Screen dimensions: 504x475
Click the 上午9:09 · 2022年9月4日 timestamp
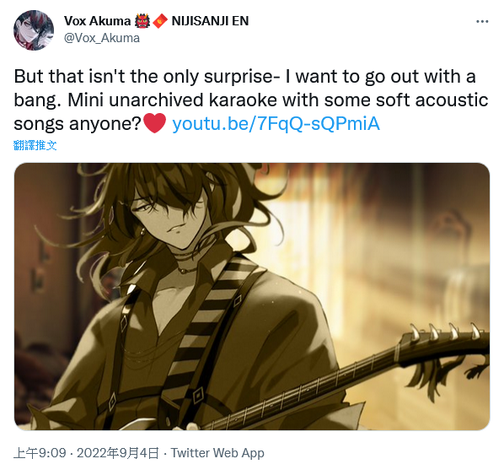(x=86, y=453)
